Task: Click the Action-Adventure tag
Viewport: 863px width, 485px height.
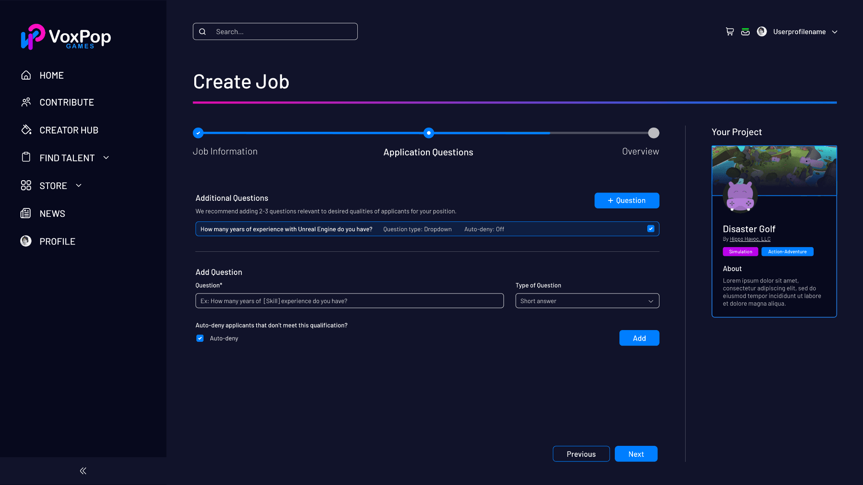Action: point(787,252)
